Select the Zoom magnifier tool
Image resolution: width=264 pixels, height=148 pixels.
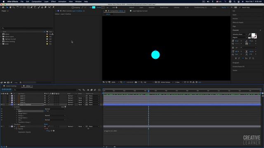tap(14, 7)
